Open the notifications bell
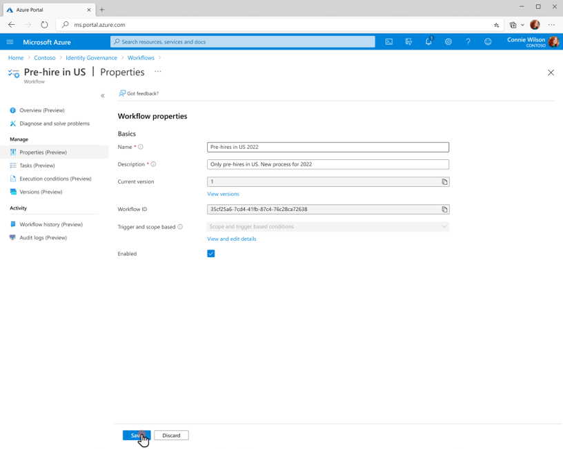Screen dimensions: 563x449 pyautogui.click(x=428, y=41)
